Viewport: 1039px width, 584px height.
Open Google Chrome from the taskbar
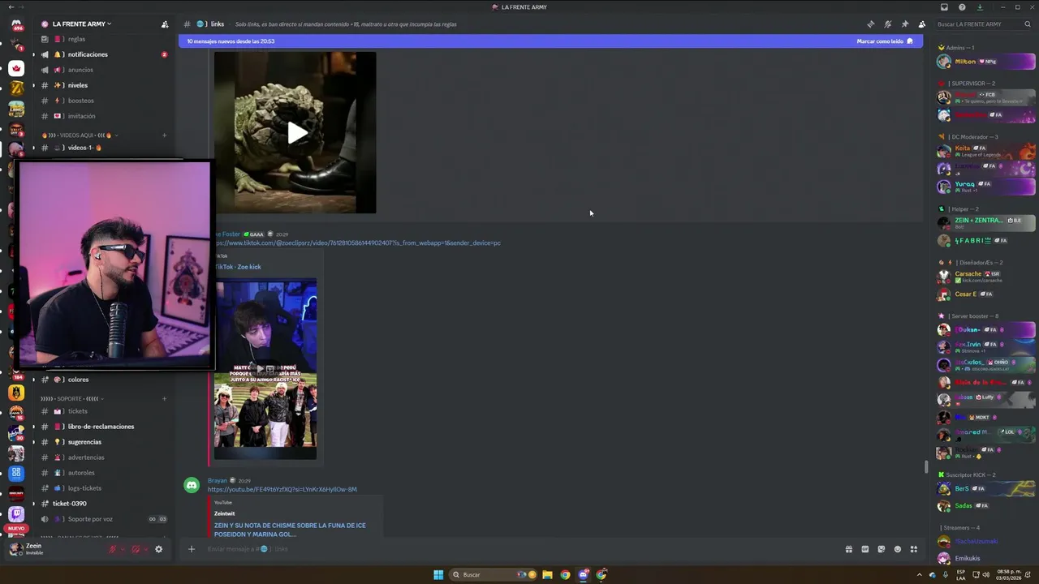565,575
